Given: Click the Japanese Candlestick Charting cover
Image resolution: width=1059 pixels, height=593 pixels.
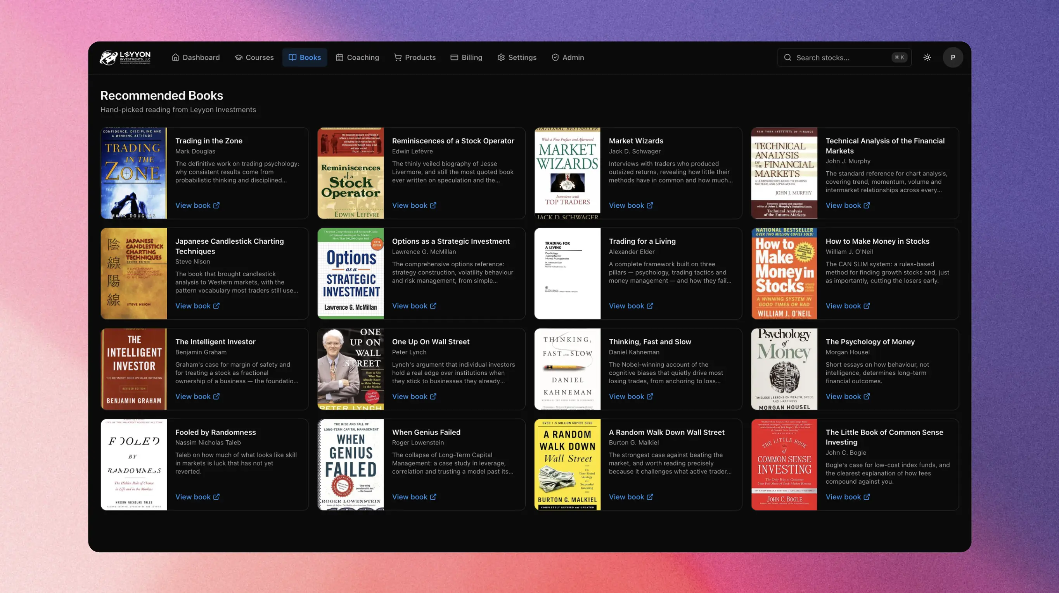Looking at the screenshot, I should [x=134, y=274].
